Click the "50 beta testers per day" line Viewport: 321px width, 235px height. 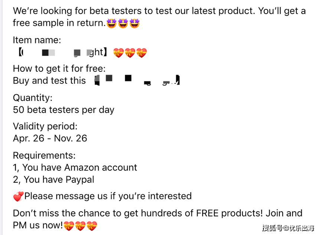(64, 110)
